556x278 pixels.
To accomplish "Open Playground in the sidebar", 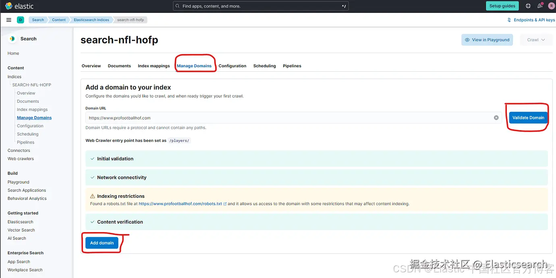I will tap(19, 182).
